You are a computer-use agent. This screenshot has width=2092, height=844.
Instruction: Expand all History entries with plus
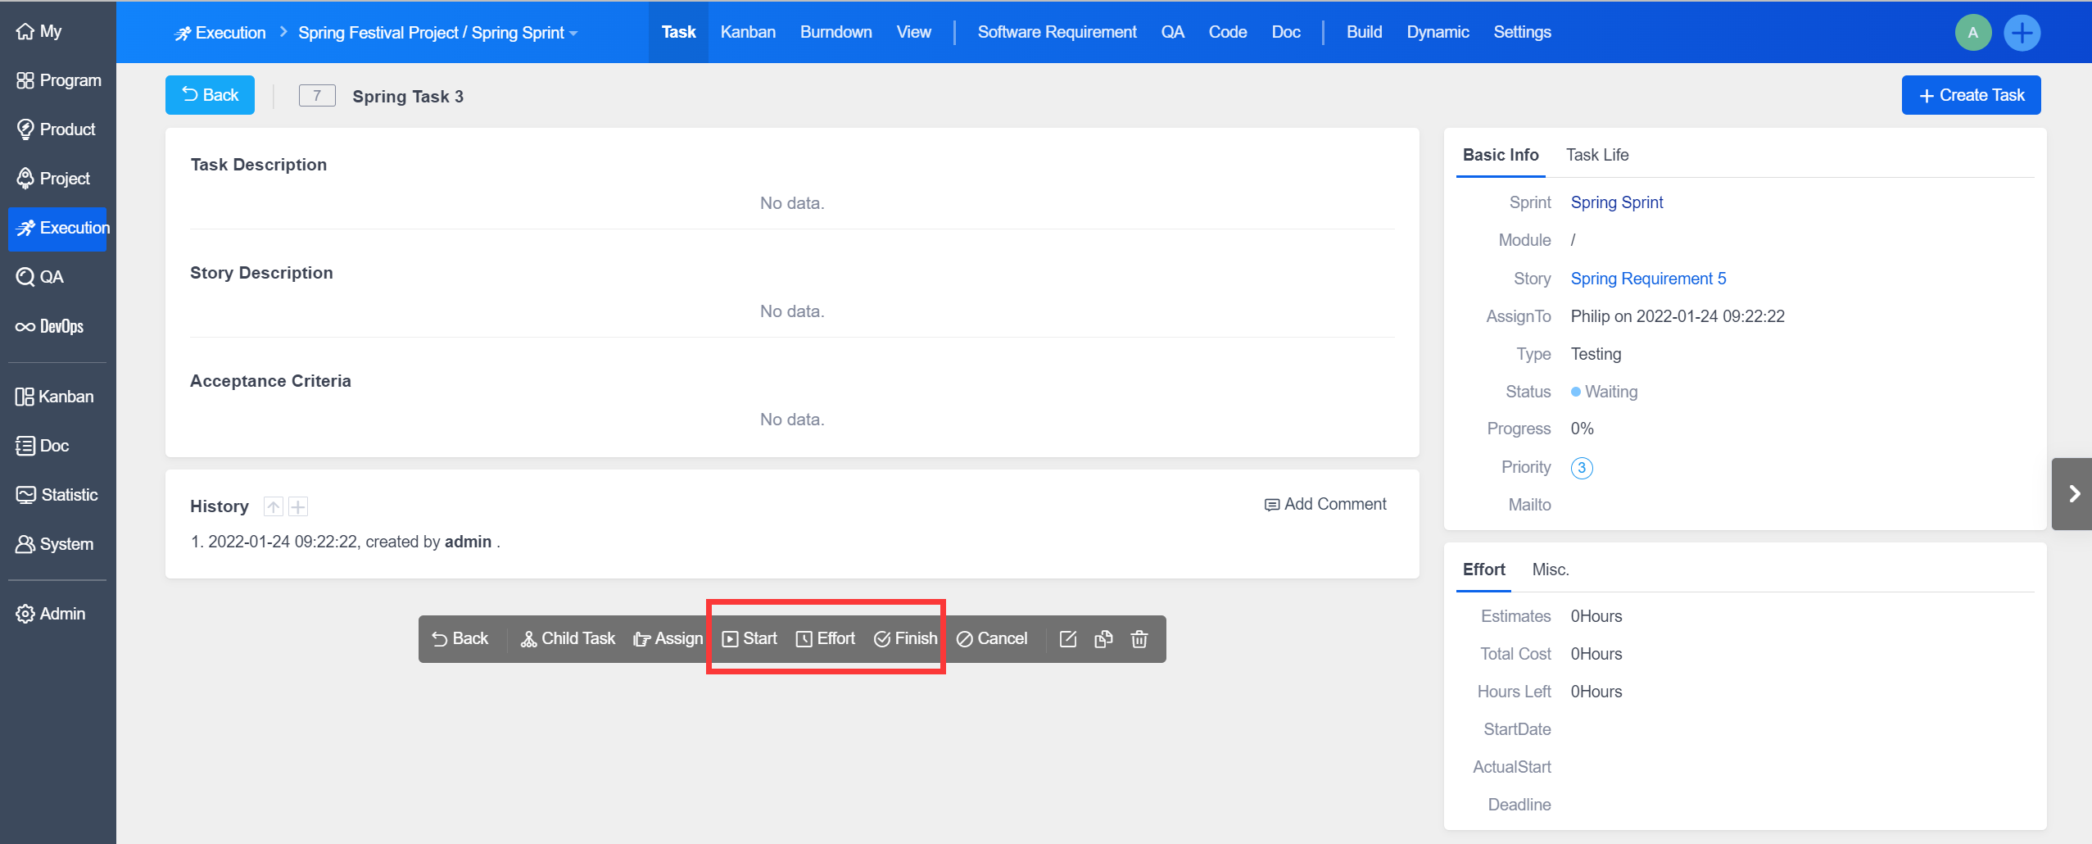click(298, 507)
